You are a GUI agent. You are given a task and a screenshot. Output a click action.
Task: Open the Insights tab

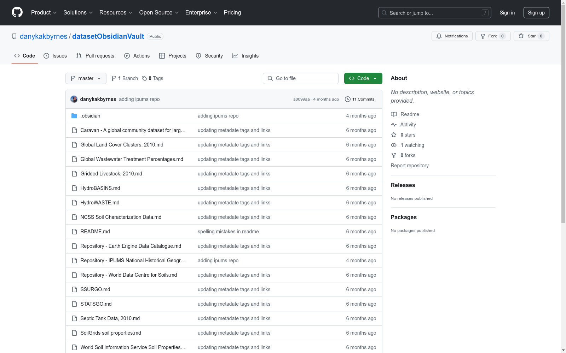(246, 56)
